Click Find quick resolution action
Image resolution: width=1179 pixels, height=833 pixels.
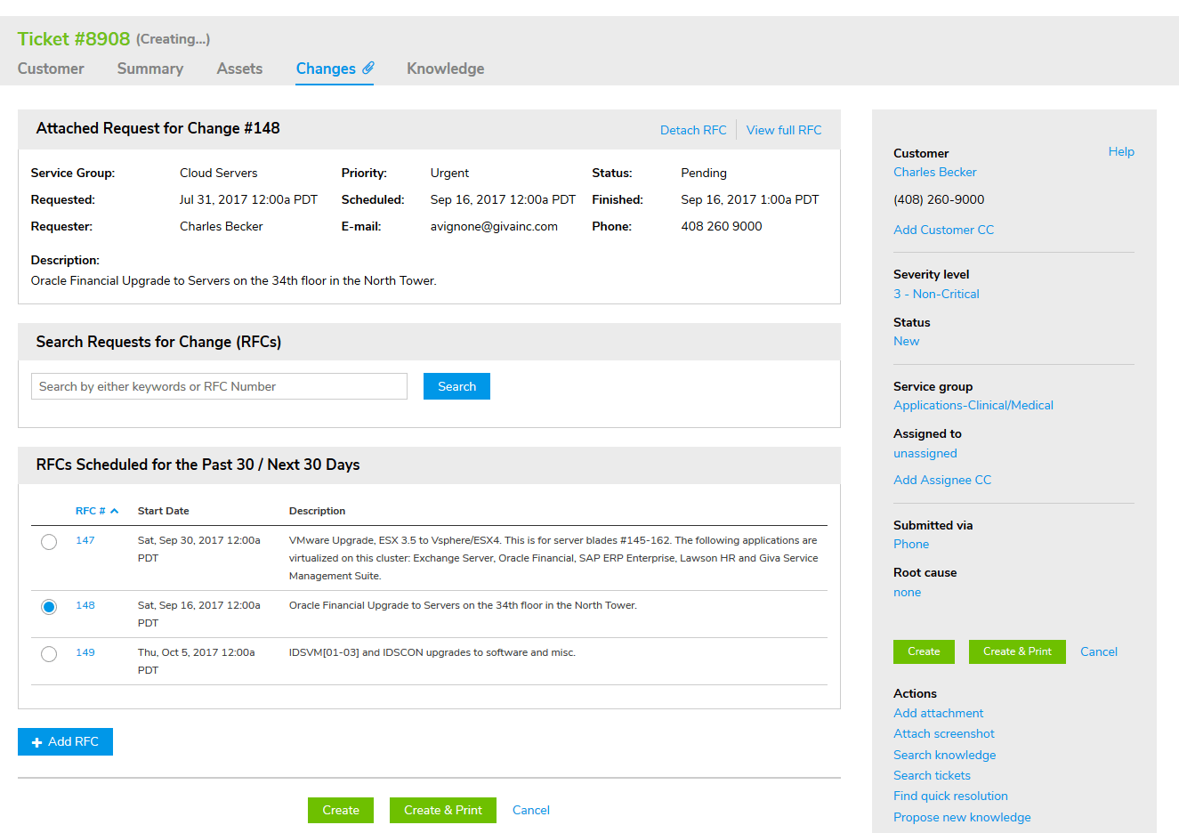951,796
